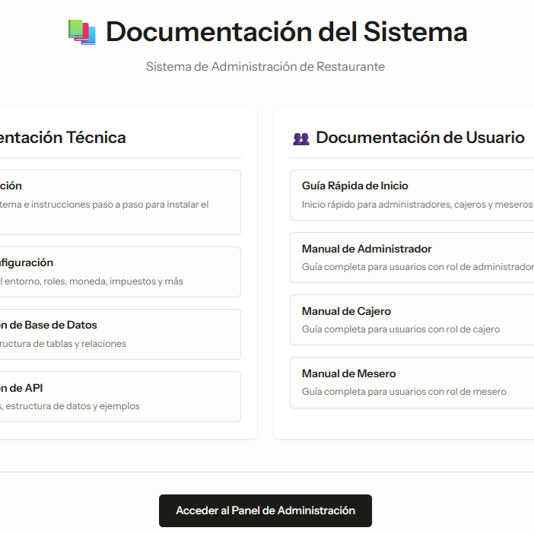Open the configuration card mentioning moneda, impuestos
The width and height of the screenshot is (534, 534).
[120, 272]
